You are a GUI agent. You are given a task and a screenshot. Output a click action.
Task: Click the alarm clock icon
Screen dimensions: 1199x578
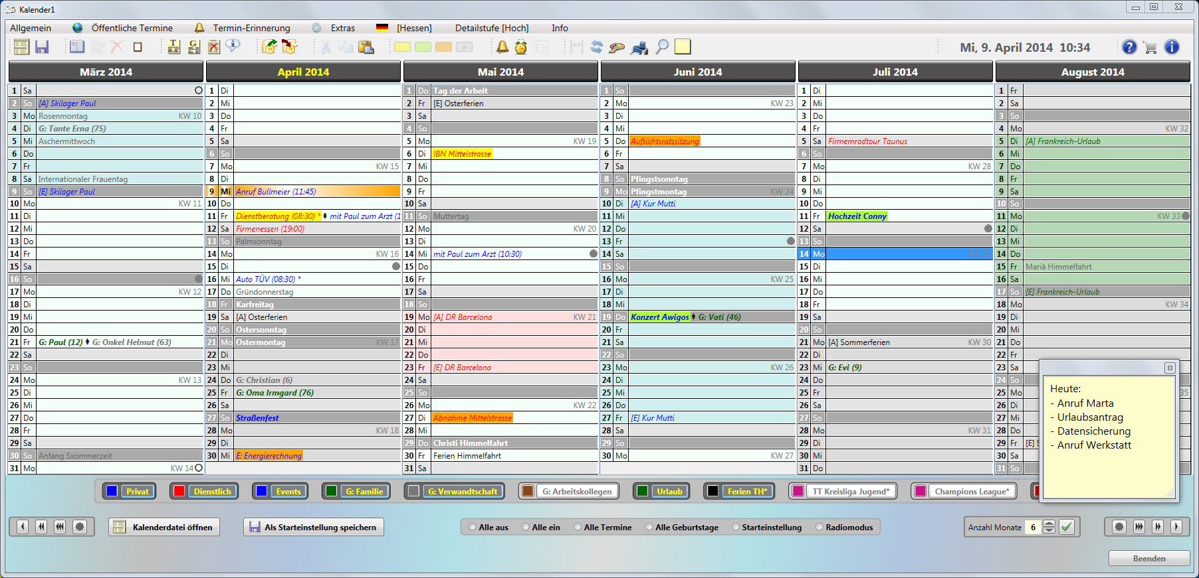(521, 47)
